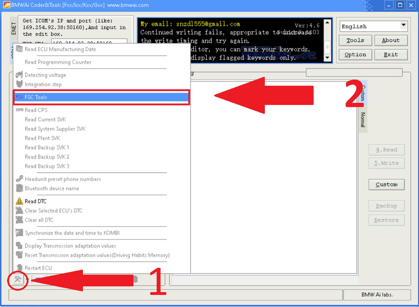Switch to the Normal vertical tab
The height and width of the screenshot is (307, 419).
pyautogui.click(x=363, y=119)
